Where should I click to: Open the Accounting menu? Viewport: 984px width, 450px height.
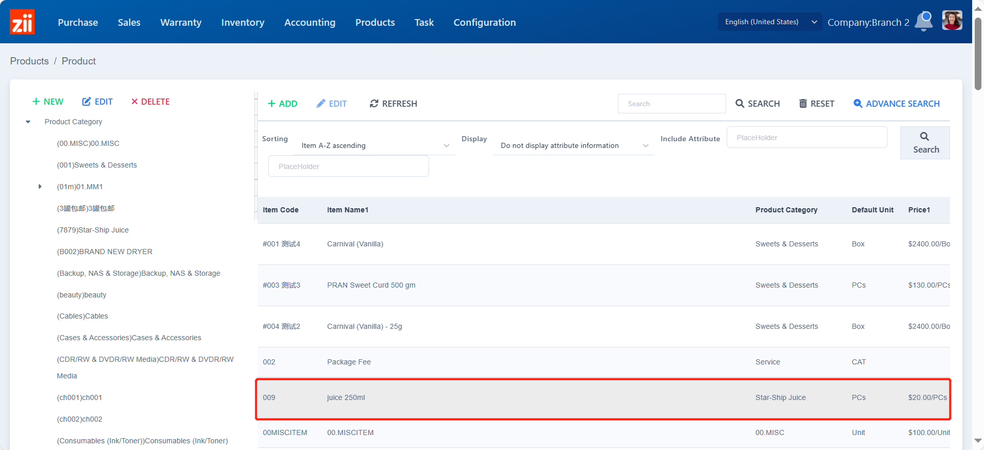(309, 22)
